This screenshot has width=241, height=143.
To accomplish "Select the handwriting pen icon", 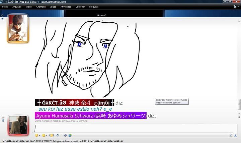I will pyautogui.click(x=231, y=135).
